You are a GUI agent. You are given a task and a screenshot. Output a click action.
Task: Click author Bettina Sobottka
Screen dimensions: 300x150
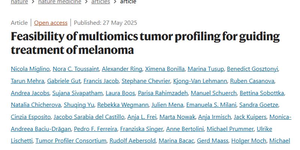[x=262, y=93]
